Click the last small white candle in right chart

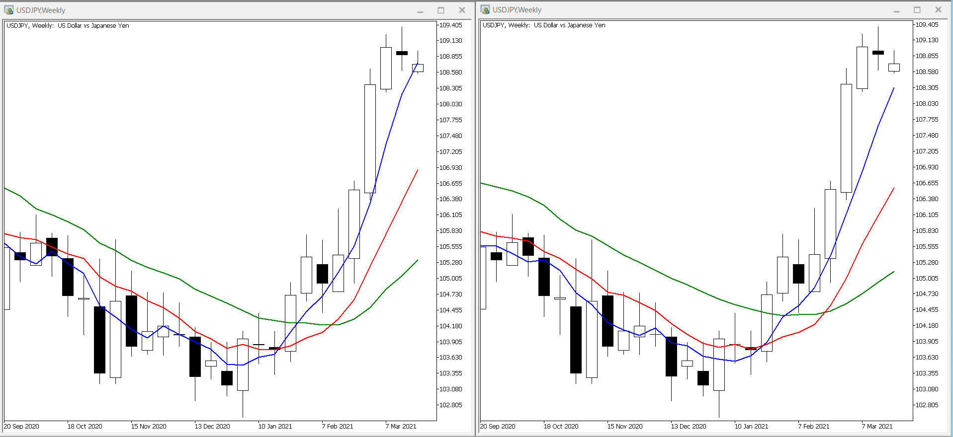pyautogui.click(x=894, y=68)
